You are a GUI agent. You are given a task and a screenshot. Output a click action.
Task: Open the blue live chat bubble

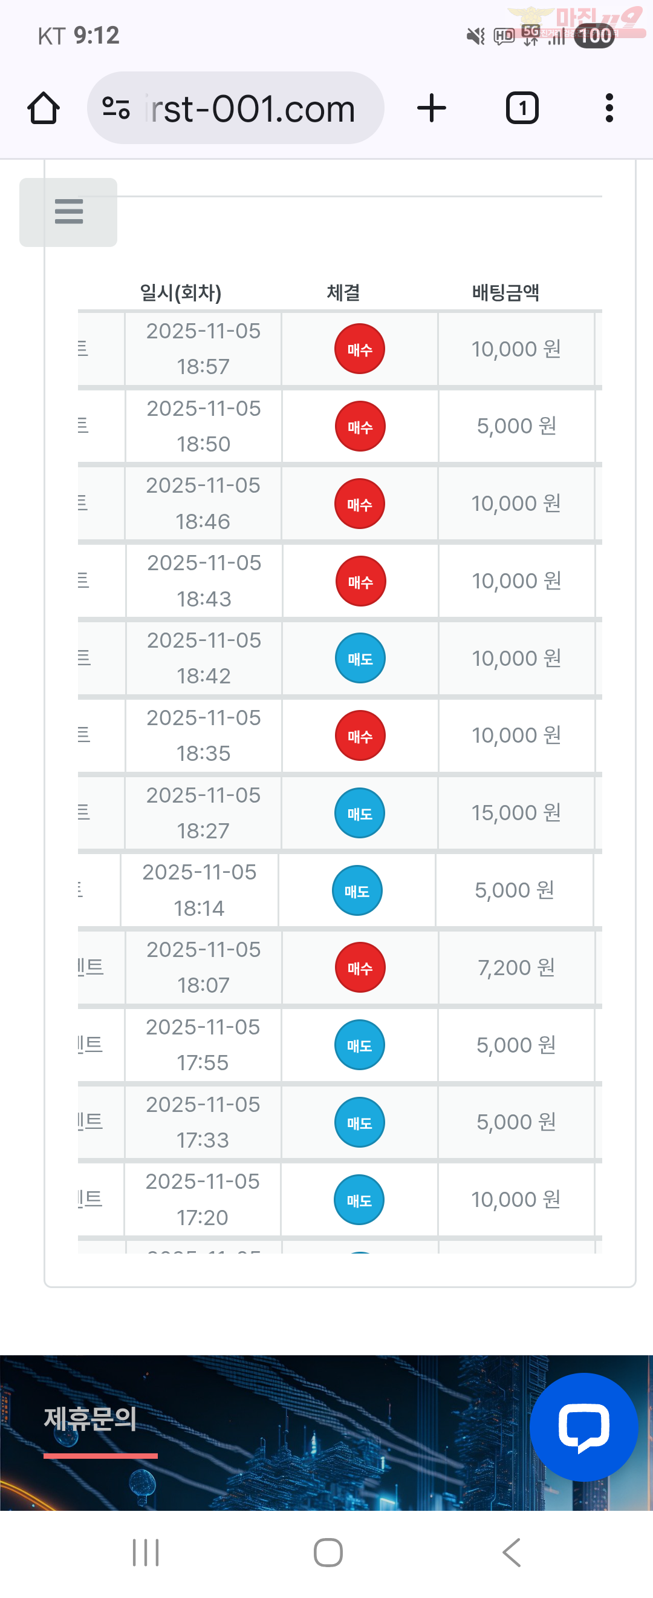pos(583,1427)
